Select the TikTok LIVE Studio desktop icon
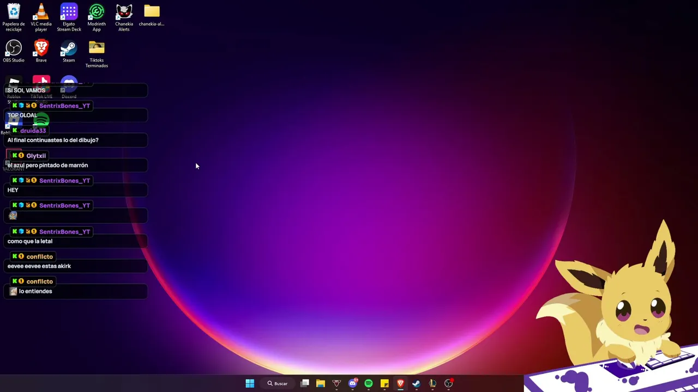 tap(41, 89)
